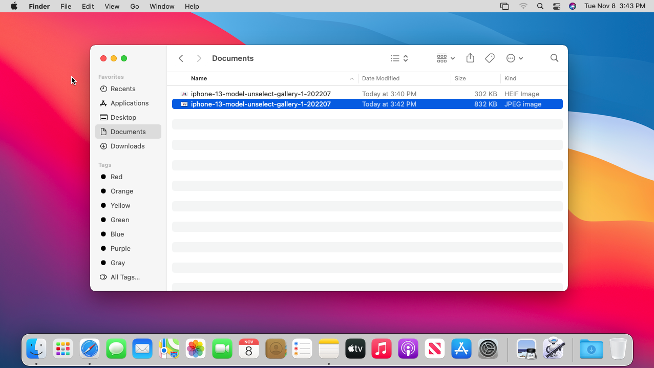
Task: Open FaceTime from the Dock
Action: [222, 349]
